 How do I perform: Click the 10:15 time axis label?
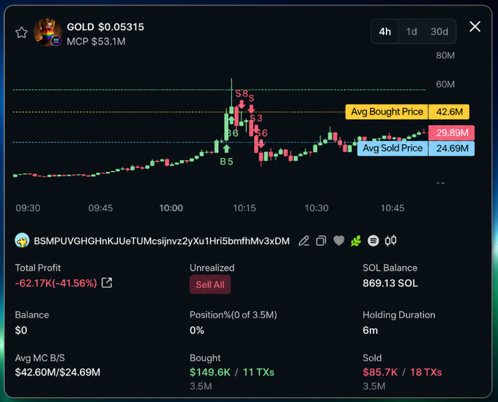pyautogui.click(x=244, y=208)
